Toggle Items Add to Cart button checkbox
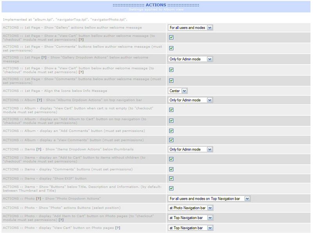 pos(171,159)
